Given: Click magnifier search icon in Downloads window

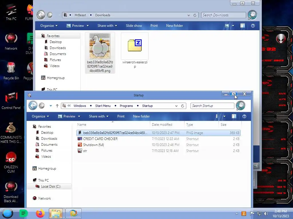Looking at the screenshot, I should [252, 15].
